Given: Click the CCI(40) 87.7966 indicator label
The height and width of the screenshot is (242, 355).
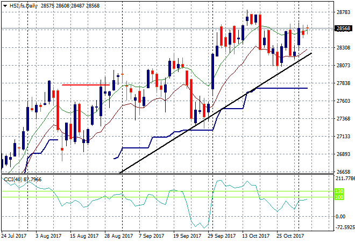Looking at the screenshot, I should pyautogui.click(x=23, y=180).
